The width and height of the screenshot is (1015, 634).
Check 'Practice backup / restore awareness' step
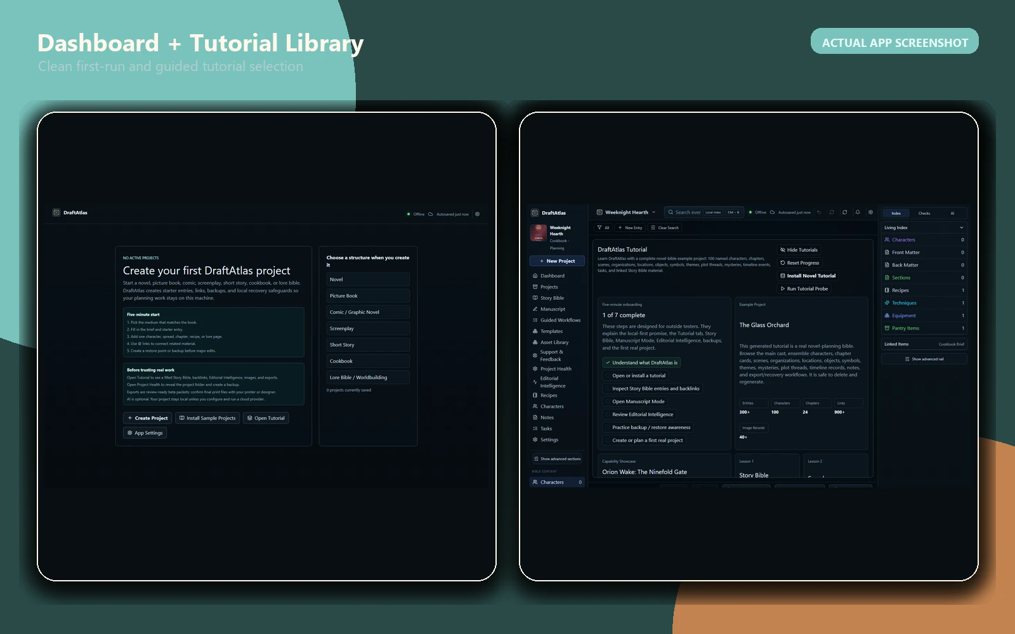tap(648, 427)
